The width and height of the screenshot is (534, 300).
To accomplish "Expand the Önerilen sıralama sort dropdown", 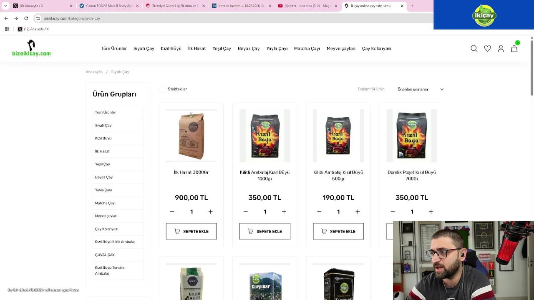I will (x=421, y=89).
